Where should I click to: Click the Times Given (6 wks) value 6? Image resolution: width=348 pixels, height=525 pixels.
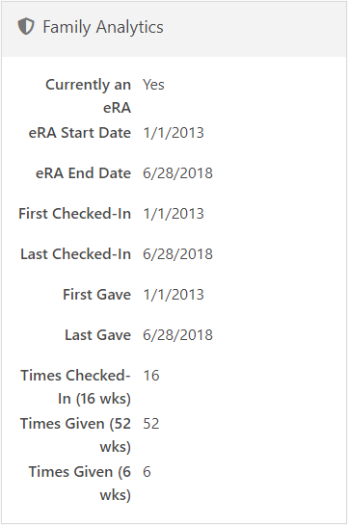pos(147,472)
